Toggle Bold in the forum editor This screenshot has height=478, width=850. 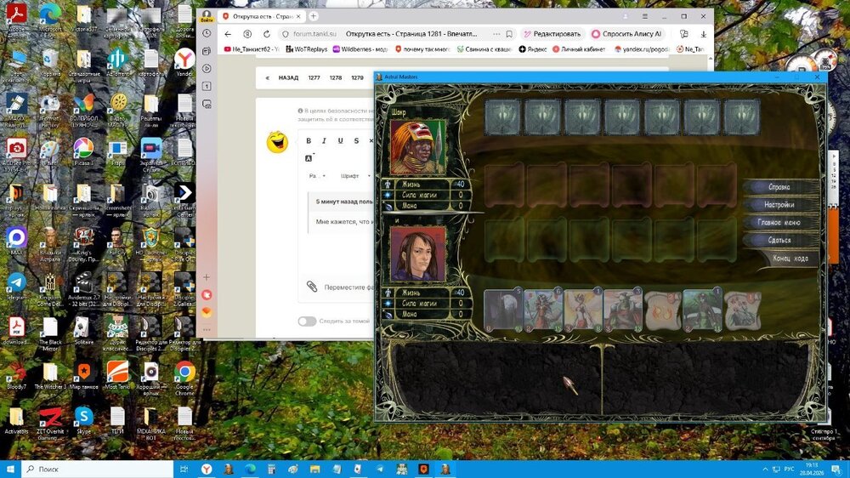click(309, 140)
